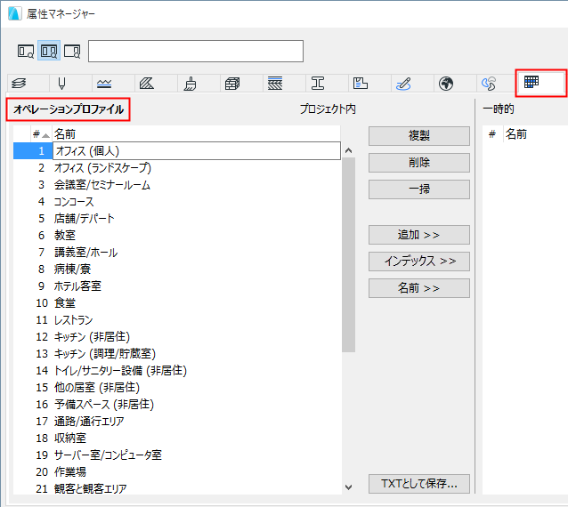Select row 作業場

click(x=177, y=472)
